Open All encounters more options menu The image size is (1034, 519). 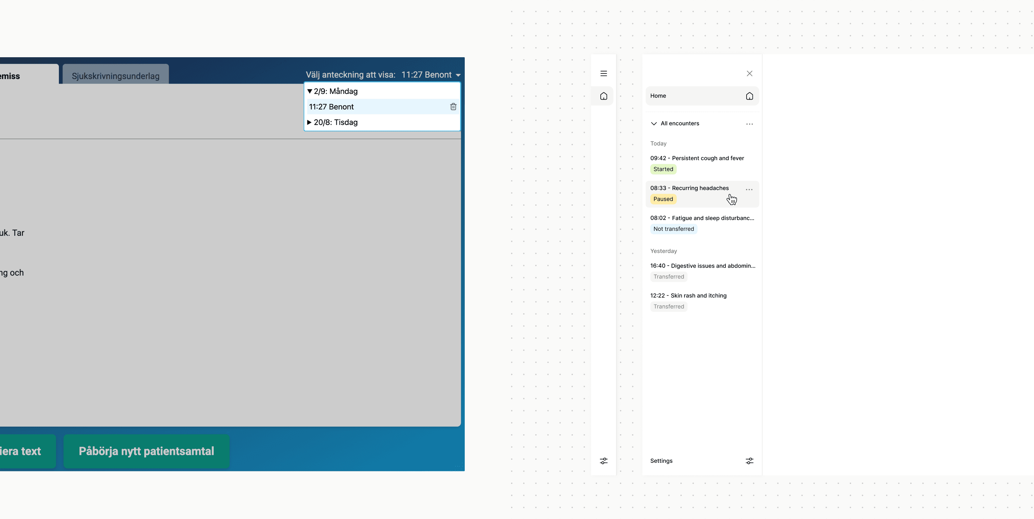coord(749,124)
